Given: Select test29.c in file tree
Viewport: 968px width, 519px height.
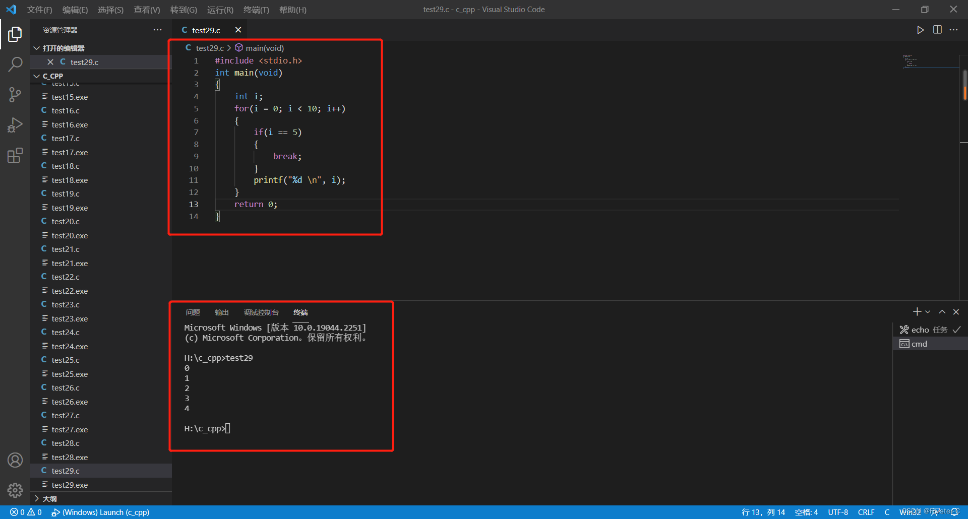Looking at the screenshot, I should 101,471.
